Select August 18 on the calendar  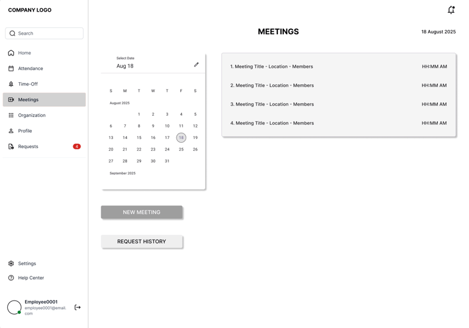(x=181, y=138)
